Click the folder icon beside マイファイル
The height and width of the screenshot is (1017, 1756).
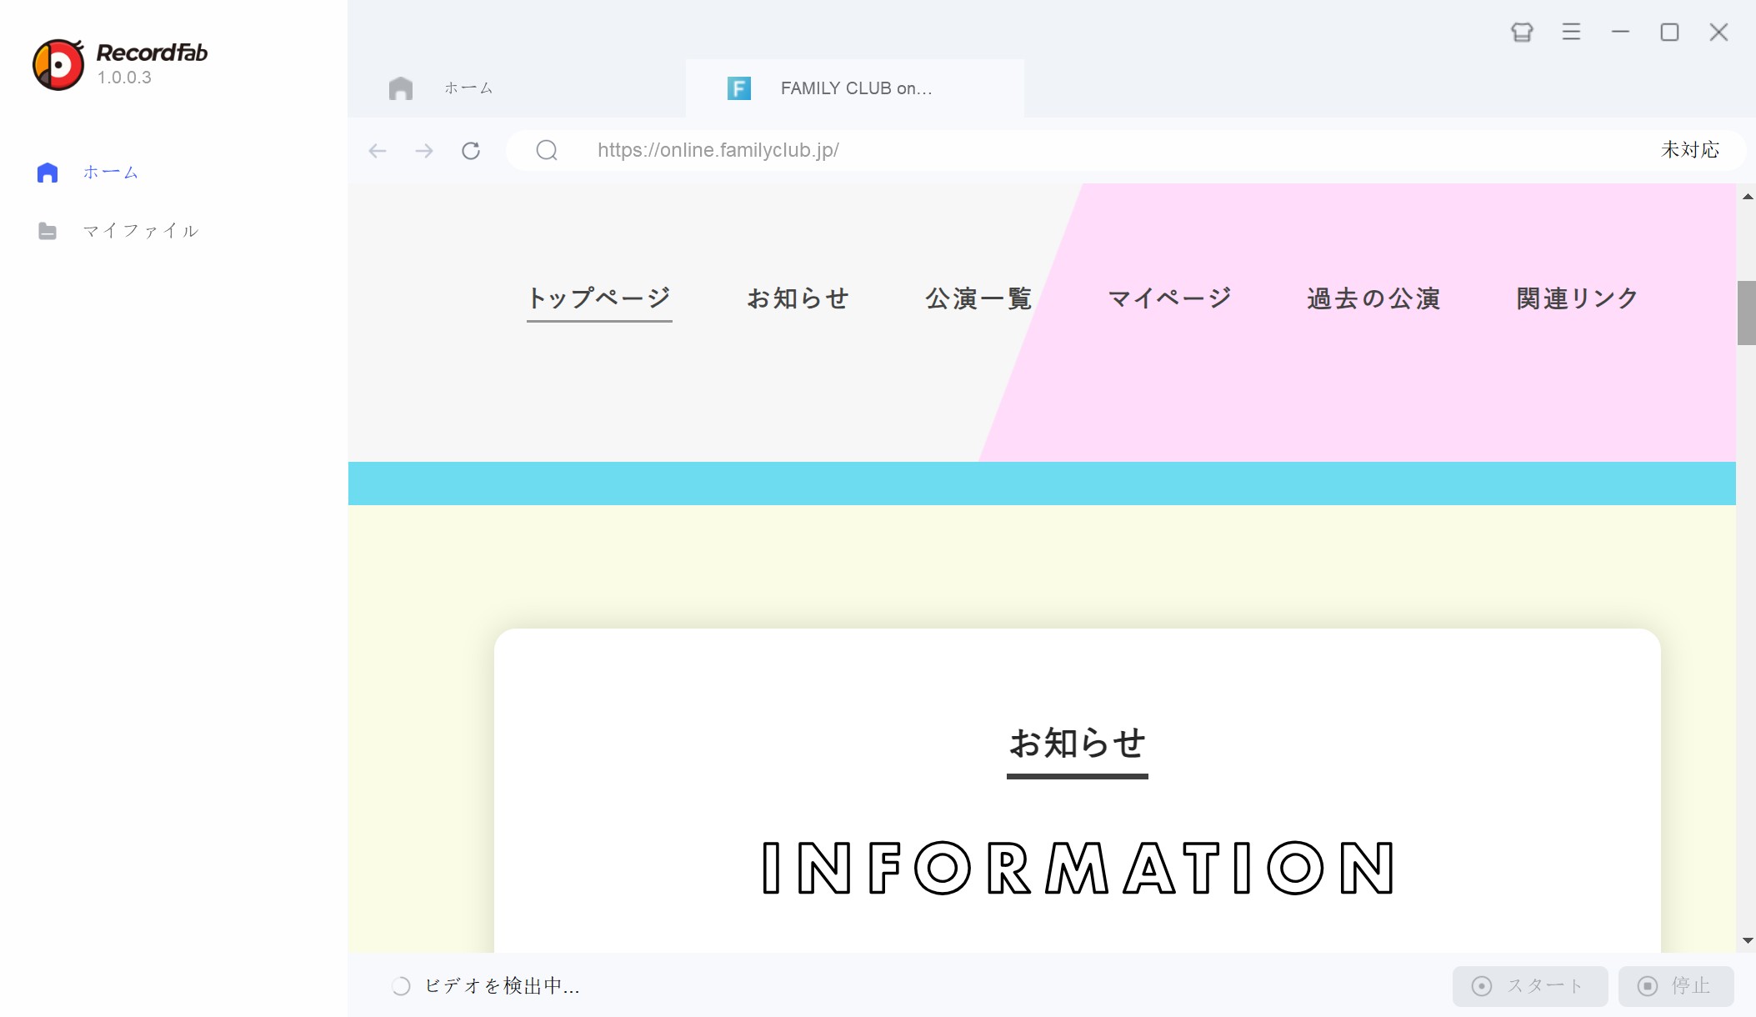[x=48, y=231]
